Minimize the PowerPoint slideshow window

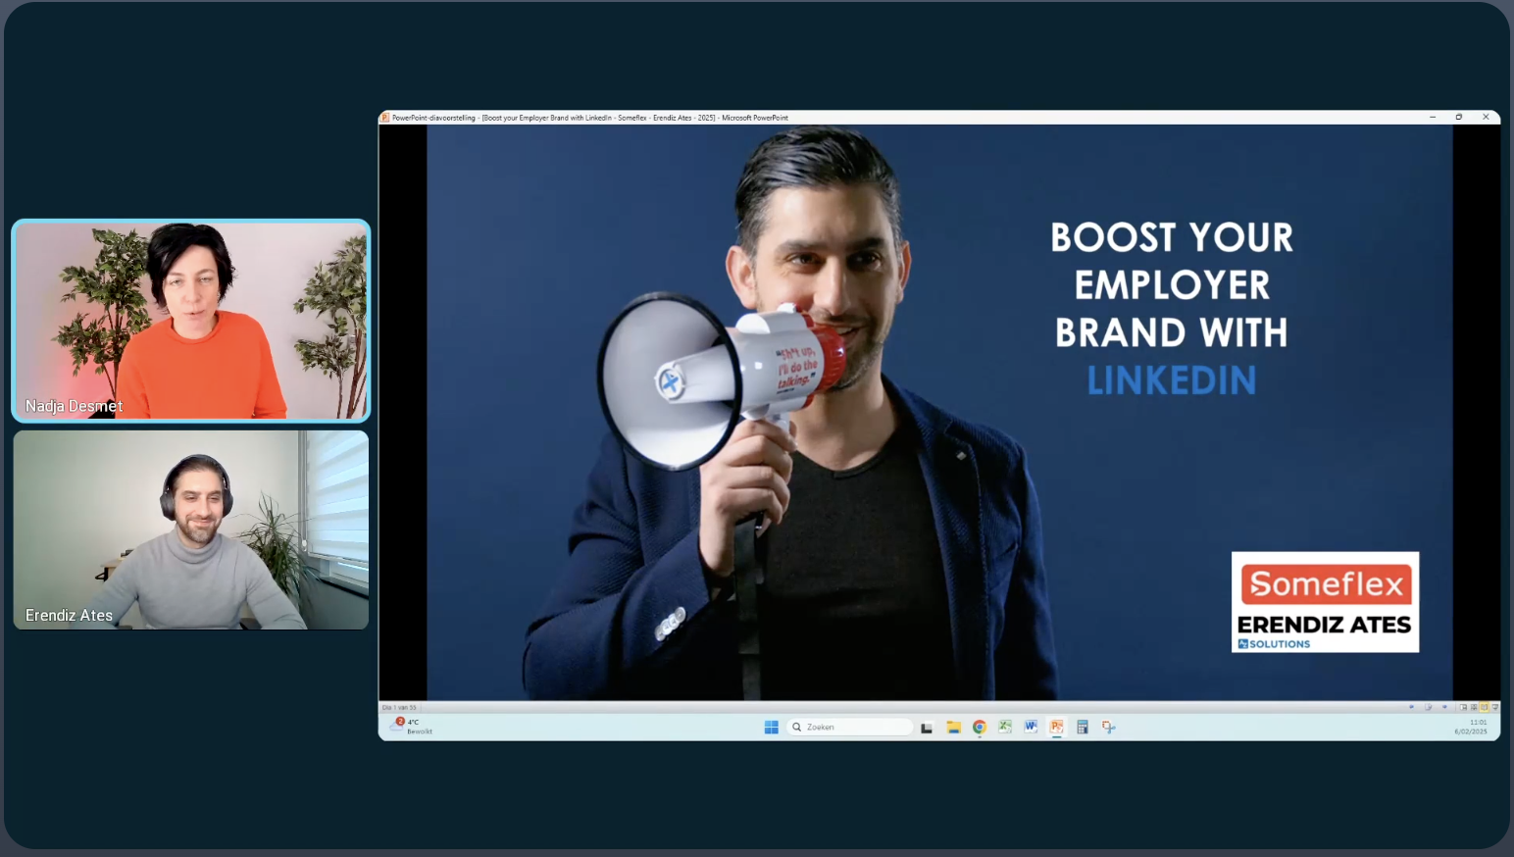coord(1433,117)
